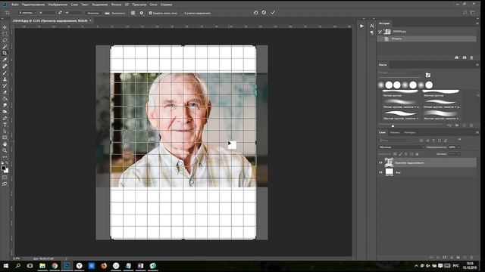485x272 pixels.
Task: Reset the crop box
Action: click(255, 13)
